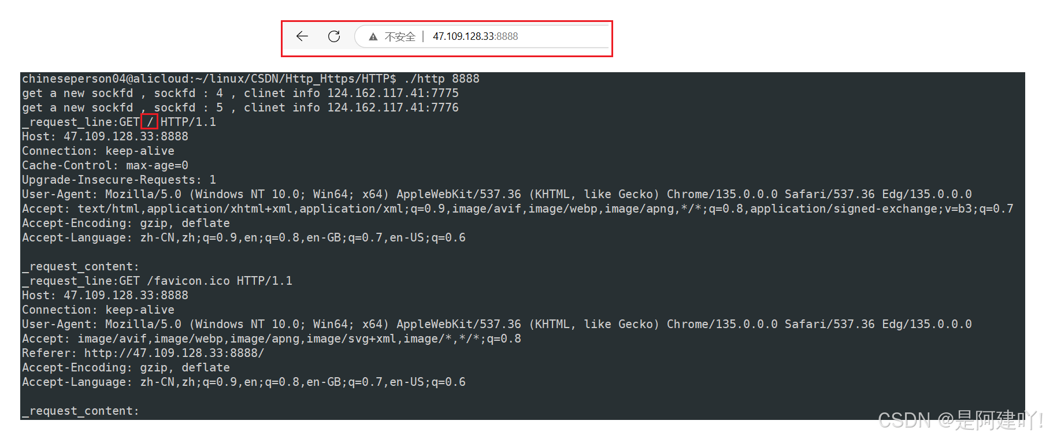
Task: Click the security warning triangle icon
Action: tap(373, 37)
